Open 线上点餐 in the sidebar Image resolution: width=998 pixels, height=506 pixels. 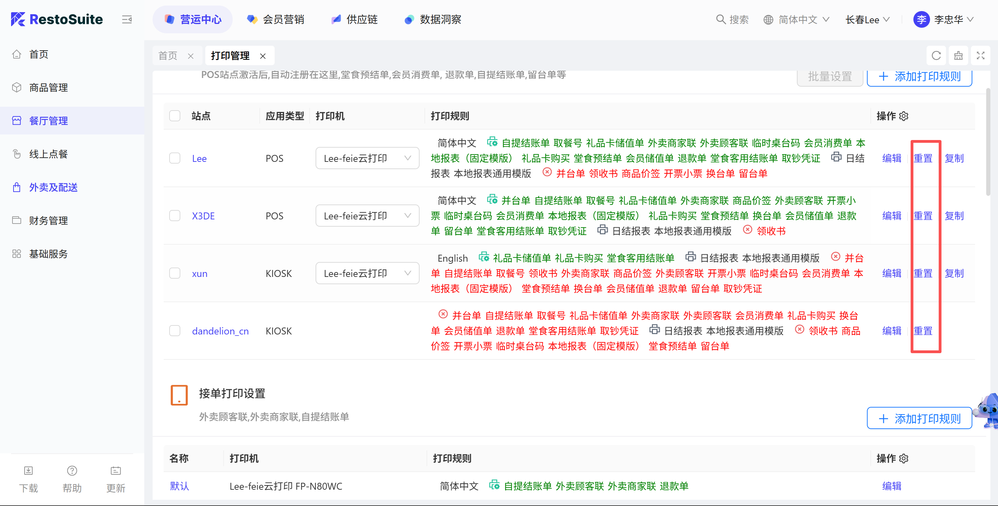click(49, 154)
